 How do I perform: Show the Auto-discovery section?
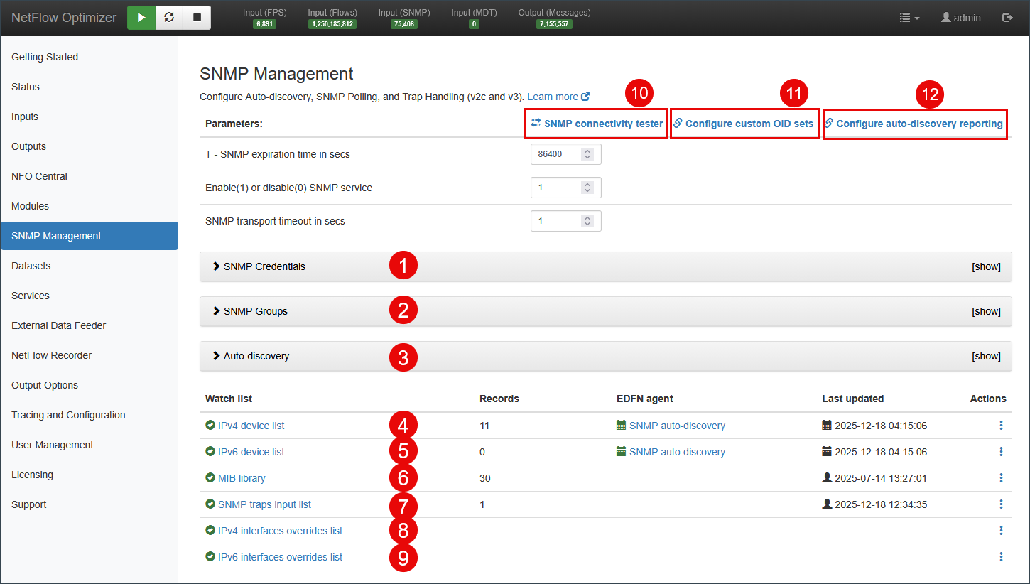tap(986, 357)
